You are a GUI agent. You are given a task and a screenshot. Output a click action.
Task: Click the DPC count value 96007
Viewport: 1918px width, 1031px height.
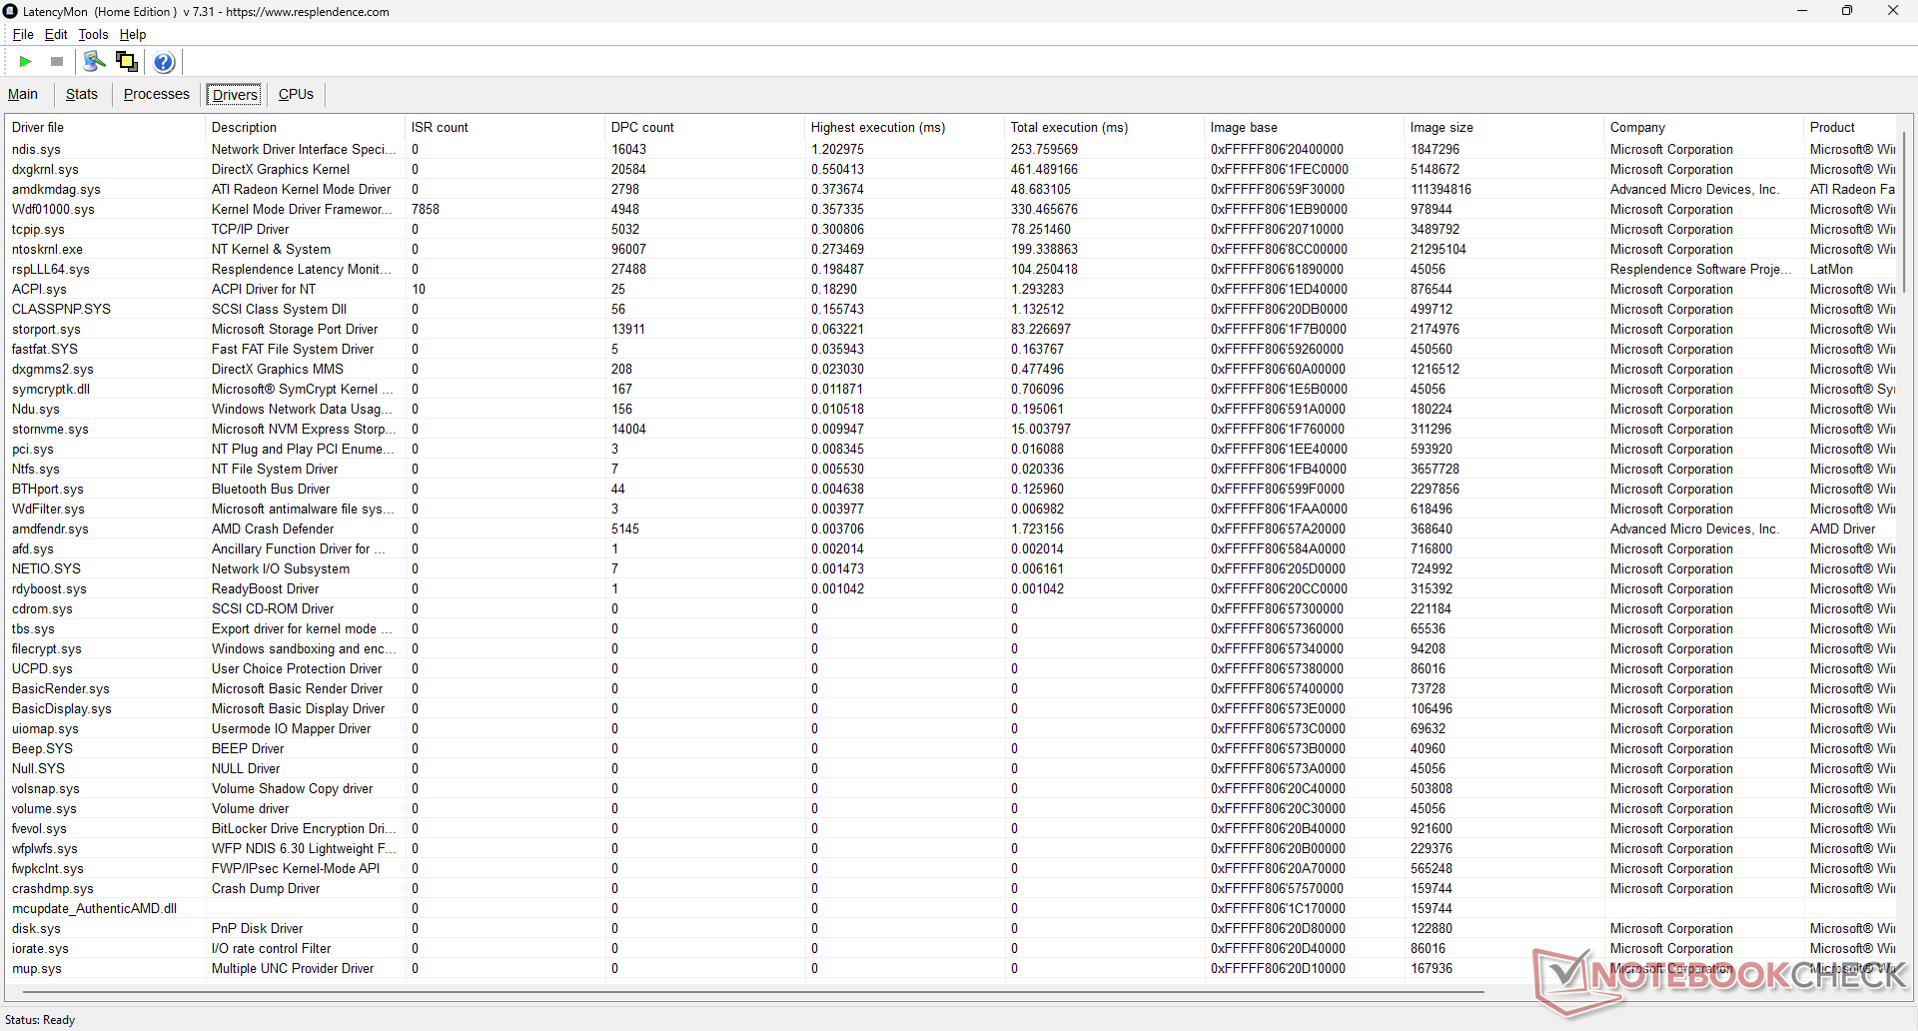[x=628, y=249]
